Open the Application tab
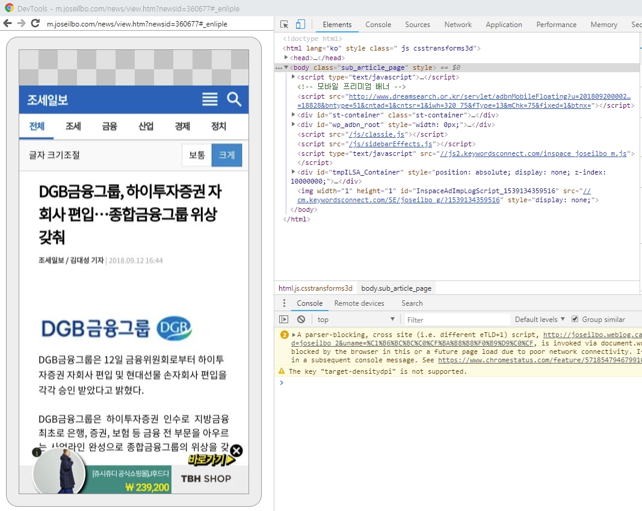 tap(504, 25)
